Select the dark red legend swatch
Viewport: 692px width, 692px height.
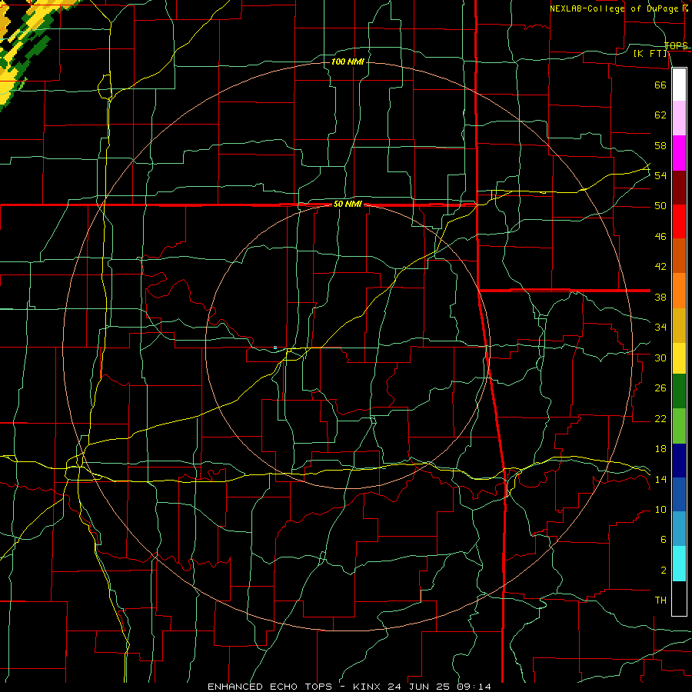(679, 188)
